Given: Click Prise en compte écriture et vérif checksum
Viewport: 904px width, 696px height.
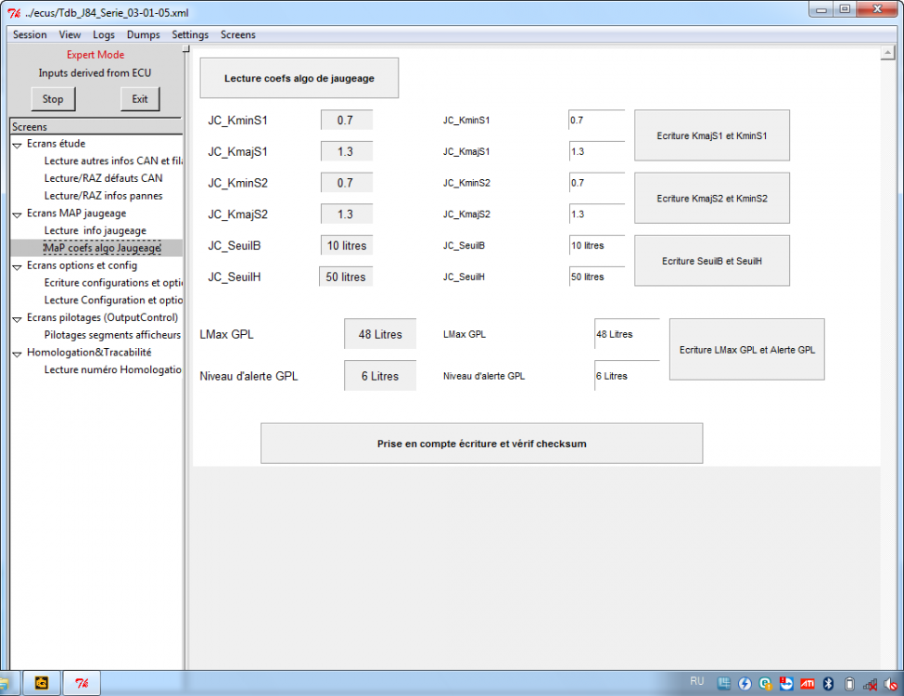Looking at the screenshot, I should click(x=482, y=444).
